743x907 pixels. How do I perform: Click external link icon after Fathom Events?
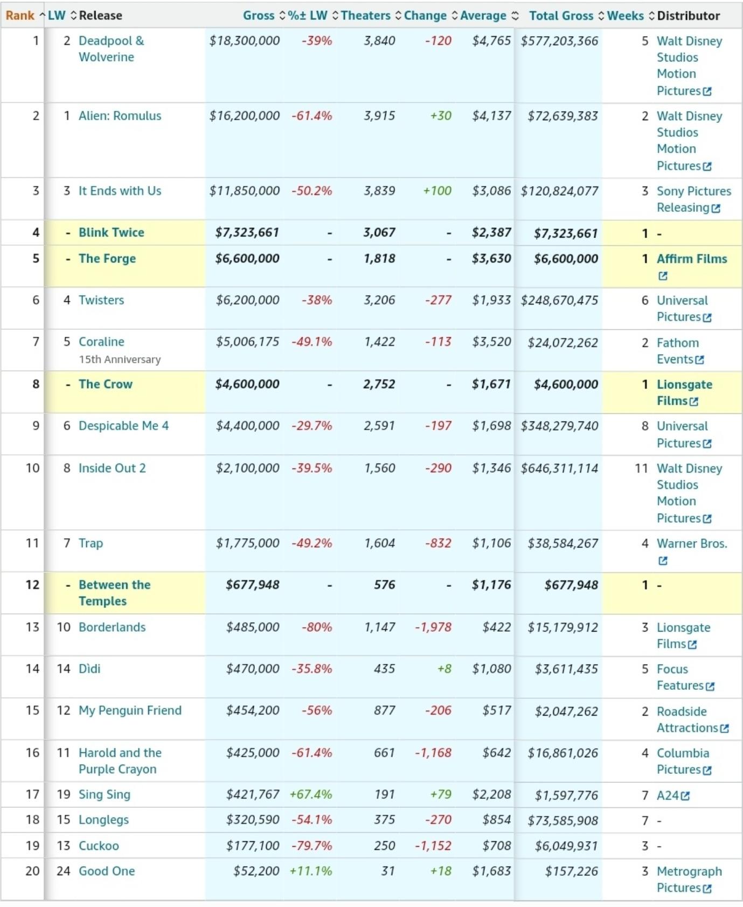click(x=699, y=359)
